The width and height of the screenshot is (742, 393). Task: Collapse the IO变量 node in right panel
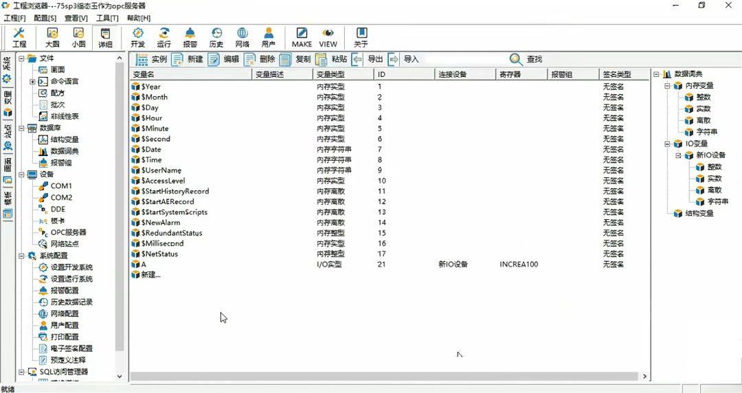coord(667,144)
